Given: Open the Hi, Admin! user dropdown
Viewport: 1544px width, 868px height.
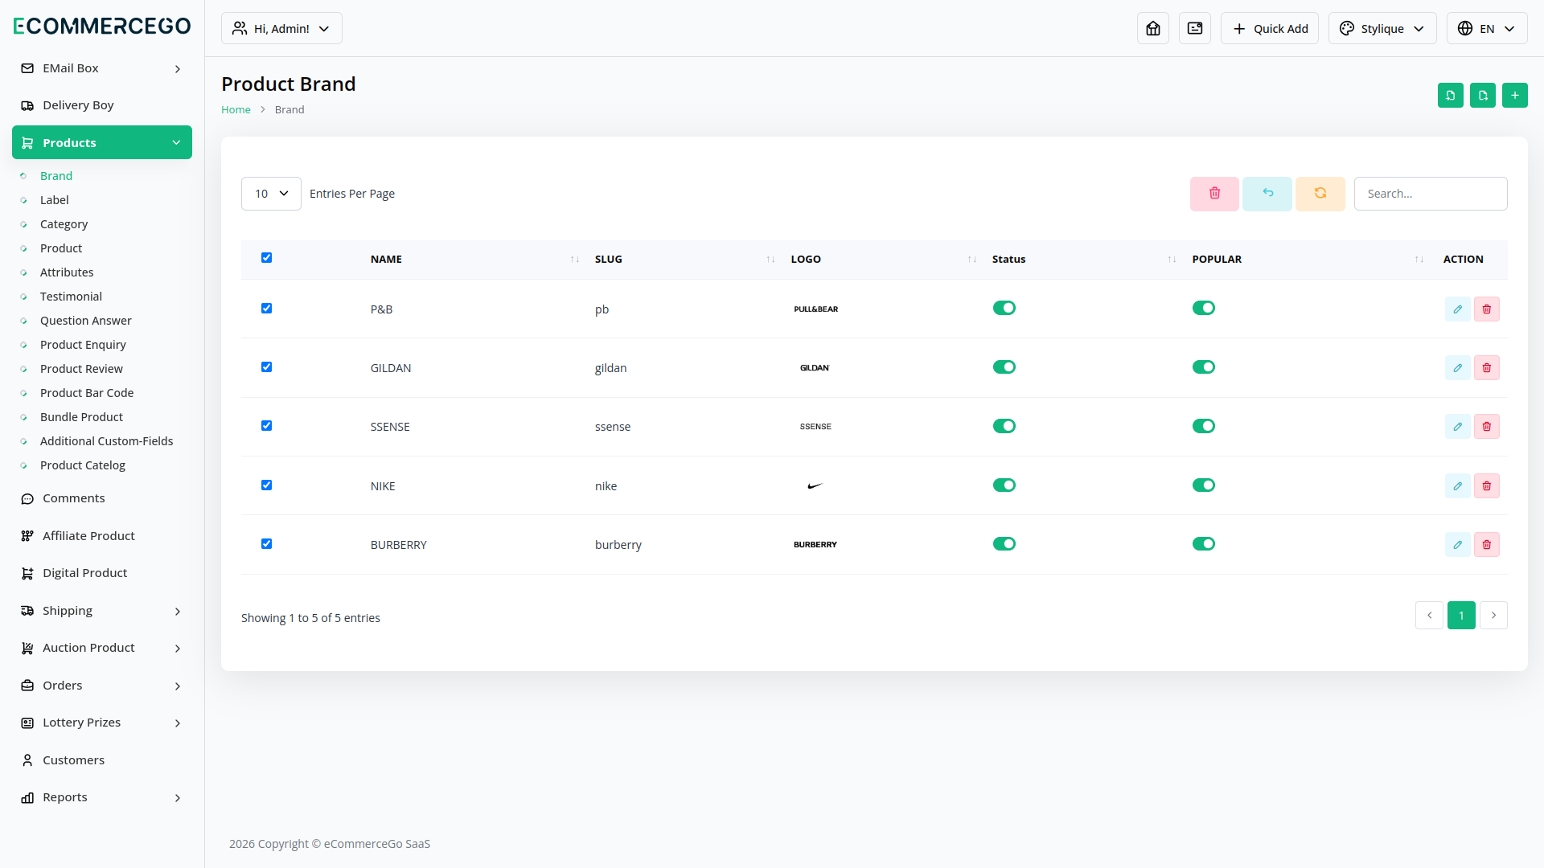Looking at the screenshot, I should click(281, 28).
